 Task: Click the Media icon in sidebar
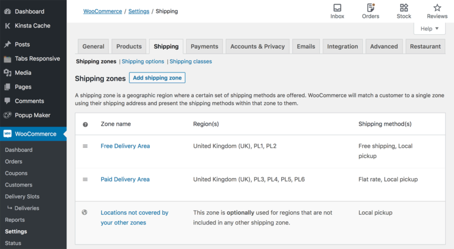[x=8, y=72]
